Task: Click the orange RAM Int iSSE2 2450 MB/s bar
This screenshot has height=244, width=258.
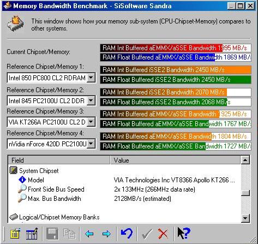Action: coord(176,70)
